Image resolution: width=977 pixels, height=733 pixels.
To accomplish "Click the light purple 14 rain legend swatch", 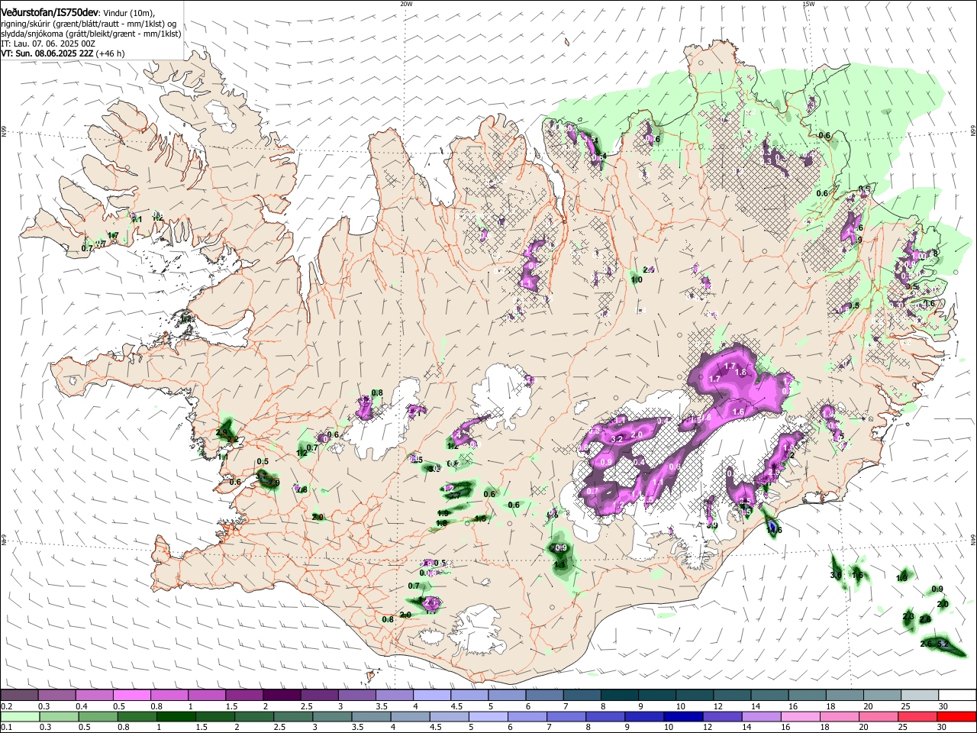I will coord(762,717).
